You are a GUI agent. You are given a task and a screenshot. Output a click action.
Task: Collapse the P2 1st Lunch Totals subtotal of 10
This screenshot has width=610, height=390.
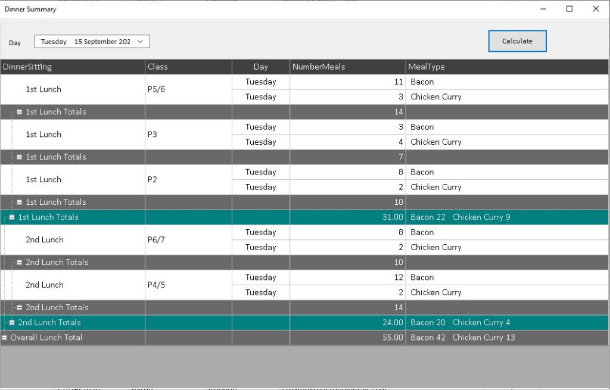[x=20, y=202]
